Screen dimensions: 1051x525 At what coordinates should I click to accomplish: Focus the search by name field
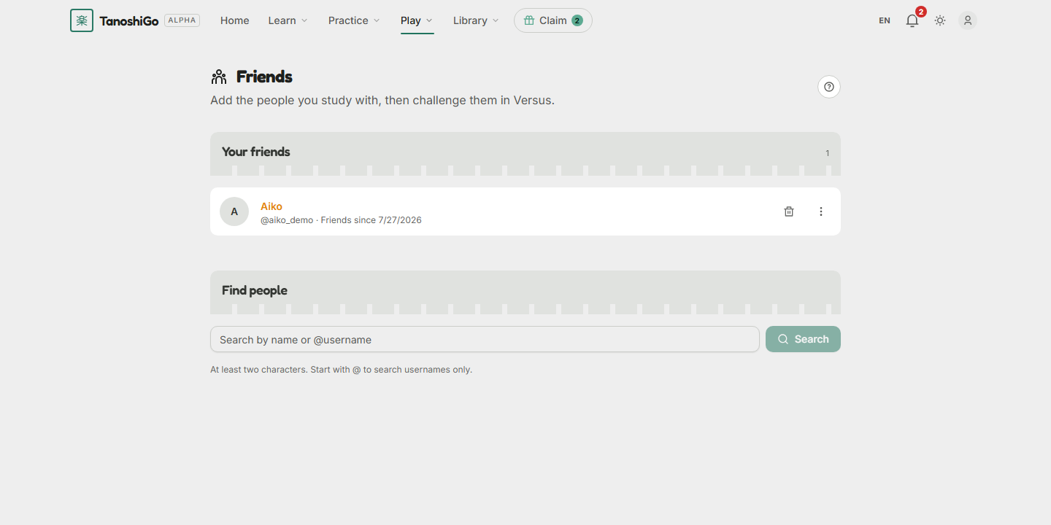[x=485, y=339]
